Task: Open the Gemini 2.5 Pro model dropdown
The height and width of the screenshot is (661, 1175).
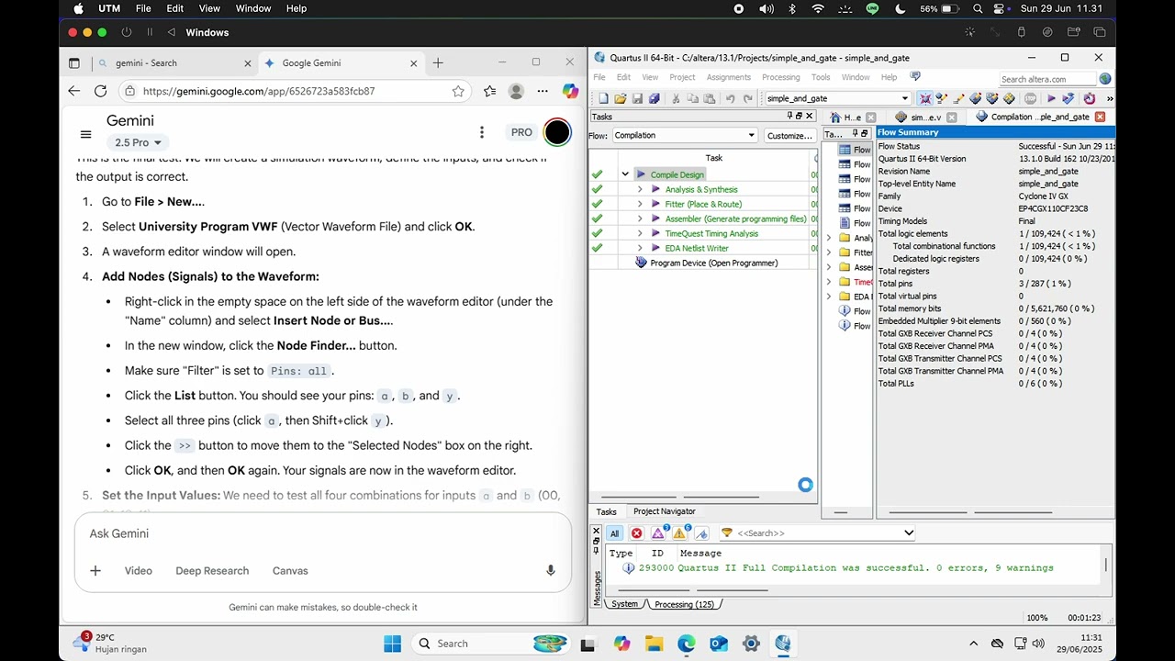Action: point(138,142)
